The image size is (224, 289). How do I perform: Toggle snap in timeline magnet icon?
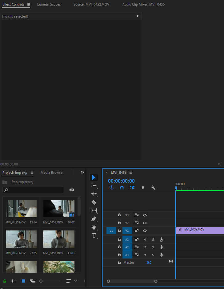(x=122, y=188)
